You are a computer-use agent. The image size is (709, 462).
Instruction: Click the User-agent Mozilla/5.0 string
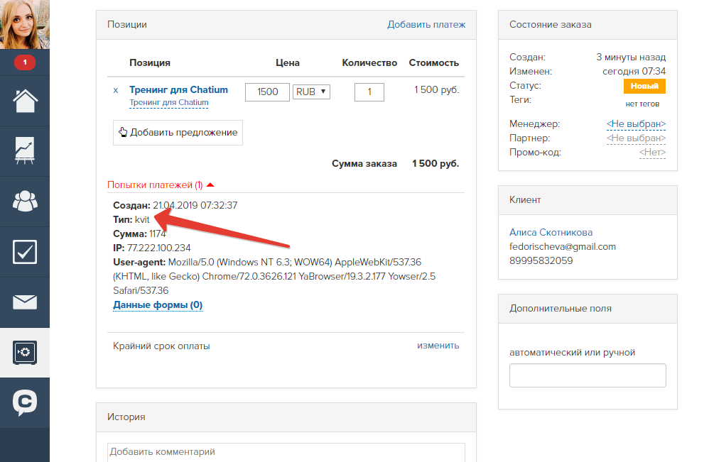pos(274,276)
